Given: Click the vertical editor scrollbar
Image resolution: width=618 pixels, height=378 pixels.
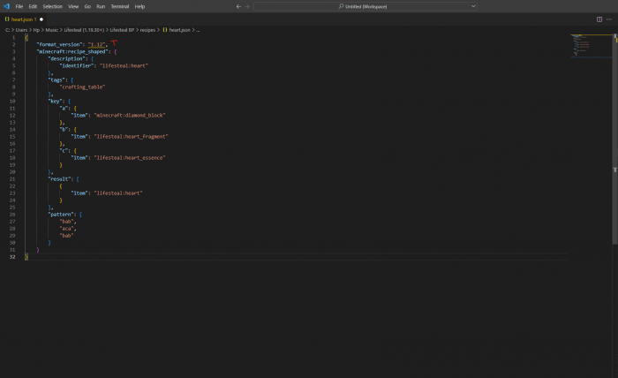Looking at the screenshot, I should point(614,138).
